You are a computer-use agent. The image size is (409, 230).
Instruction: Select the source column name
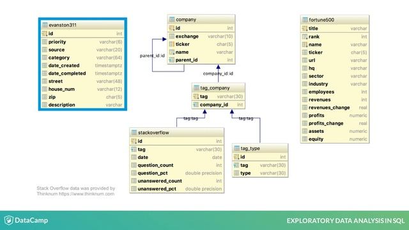(57, 50)
